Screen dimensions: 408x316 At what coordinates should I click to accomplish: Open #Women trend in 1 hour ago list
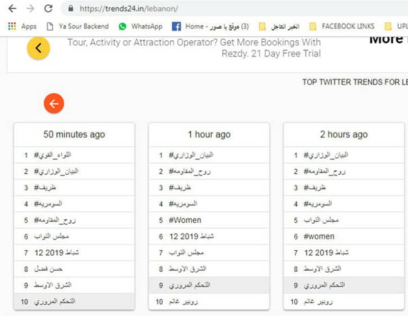(209, 220)
